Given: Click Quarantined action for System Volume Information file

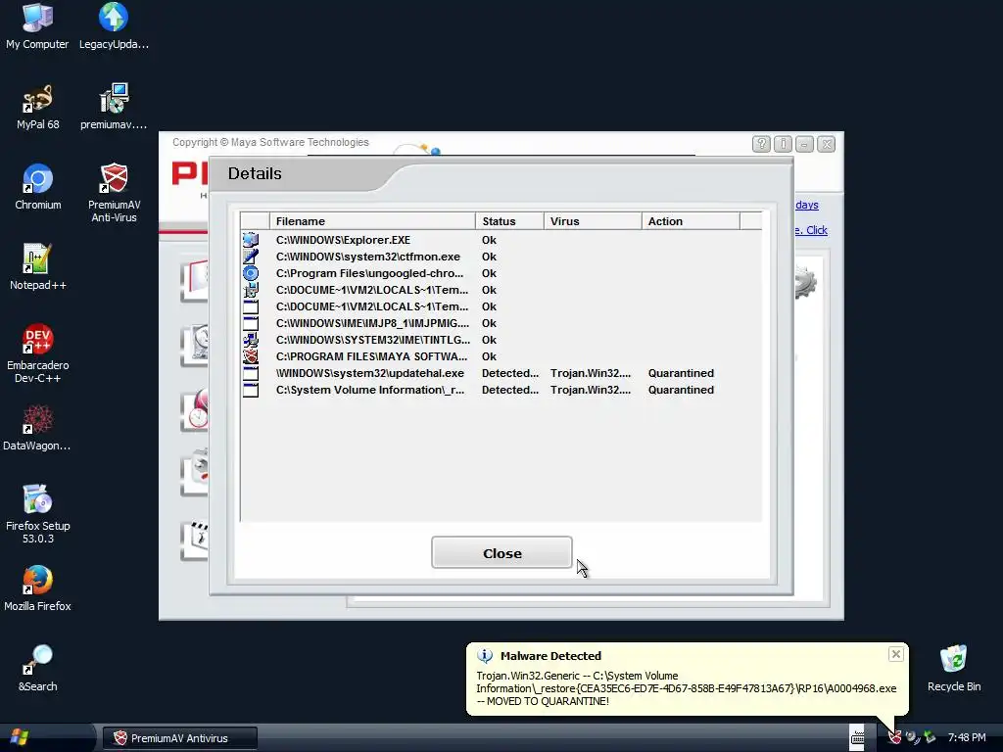Looking at the screenshot, I should pyautogui.click(x=681, y=390).
